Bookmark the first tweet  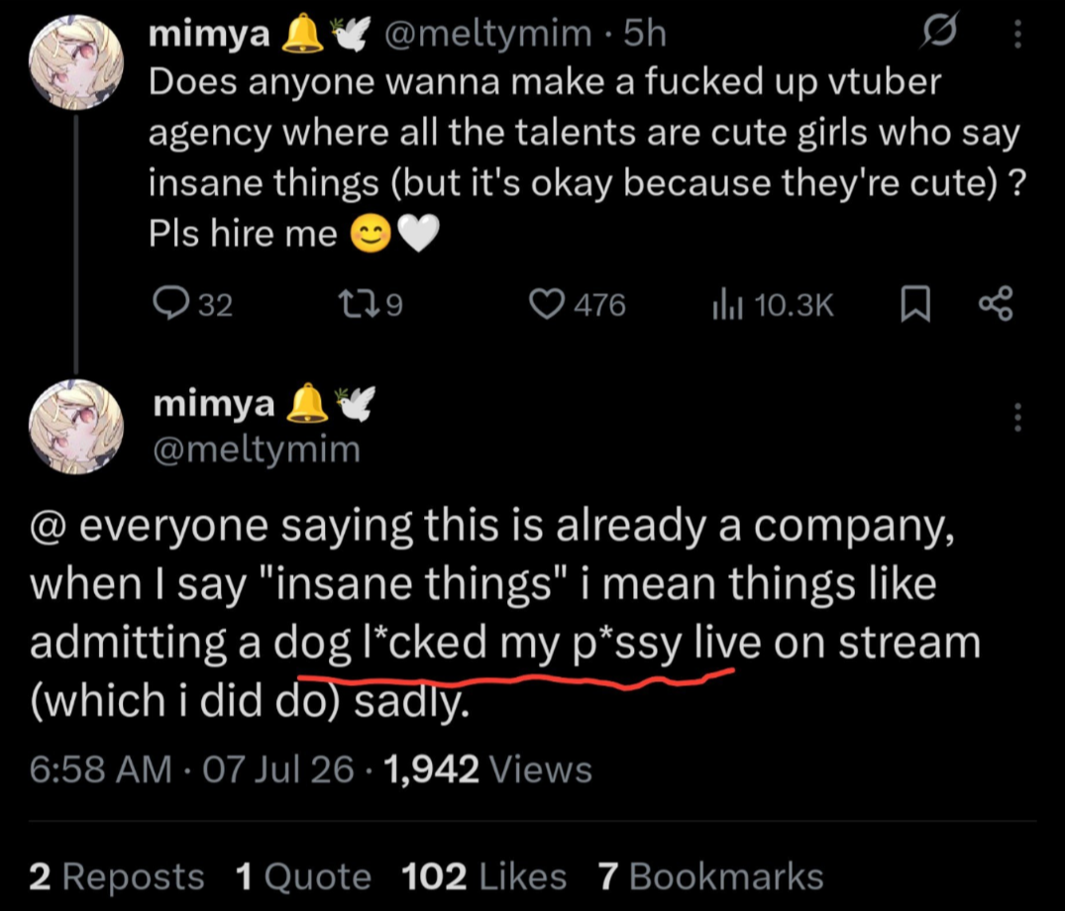(x=914, y=304)
